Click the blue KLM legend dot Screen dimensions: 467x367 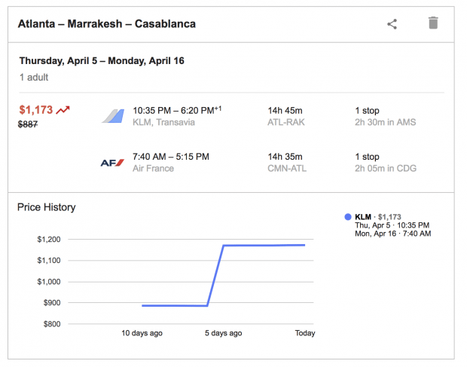(348, 217)
